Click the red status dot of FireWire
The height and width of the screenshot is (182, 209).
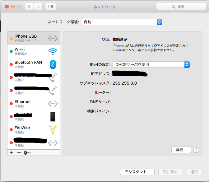[11, 130]
